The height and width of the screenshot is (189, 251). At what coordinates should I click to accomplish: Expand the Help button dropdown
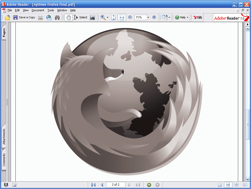(x=188, y=17)
